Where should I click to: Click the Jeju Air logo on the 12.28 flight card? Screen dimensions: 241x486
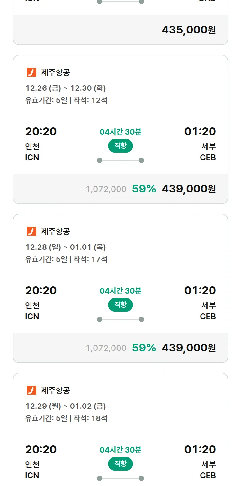pyautogui.click(x=31, y=231)
